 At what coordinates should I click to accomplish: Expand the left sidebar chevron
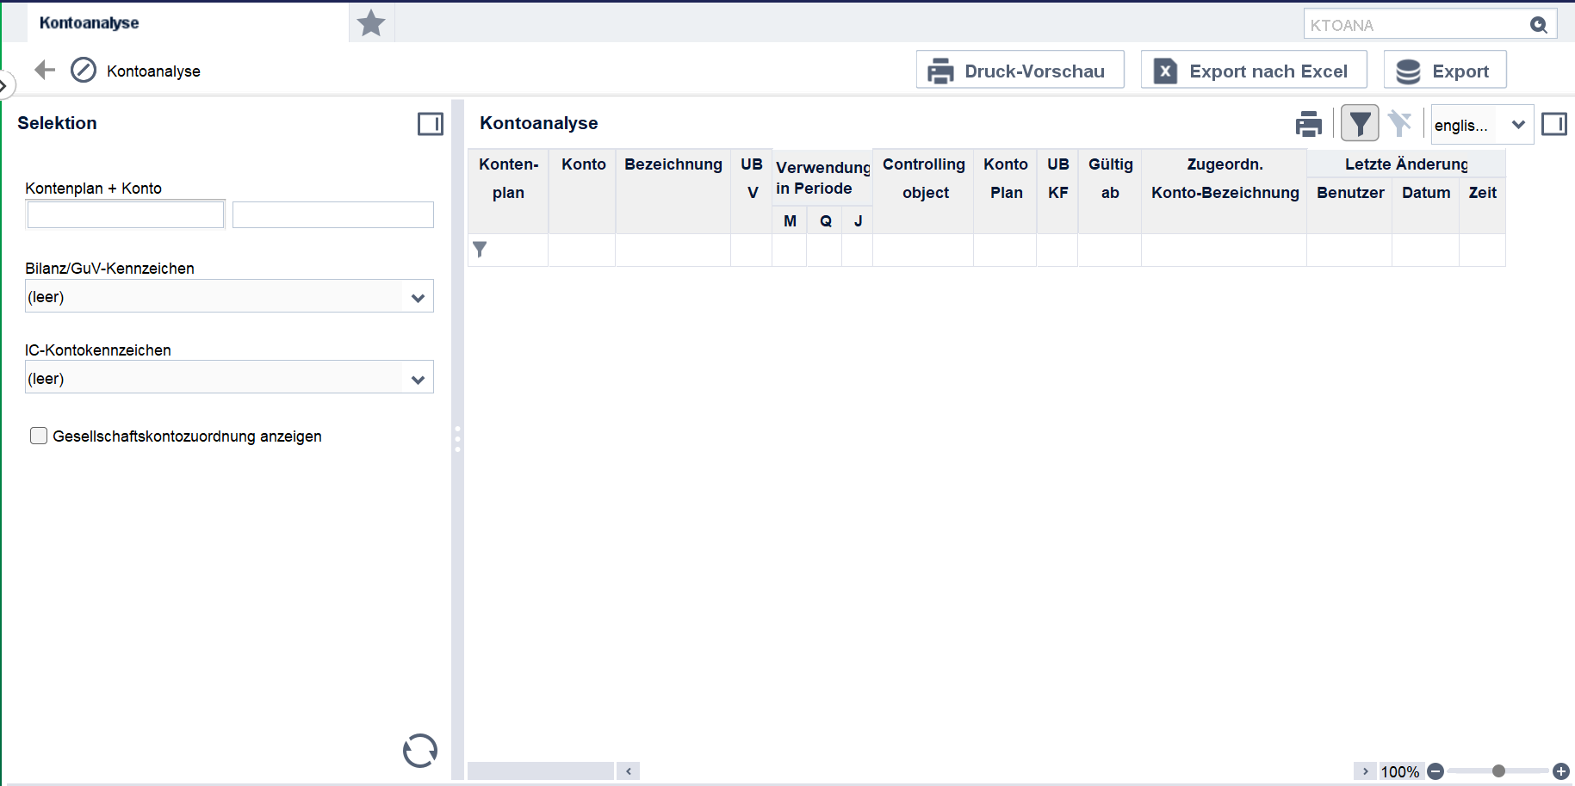tap(4, 85)
